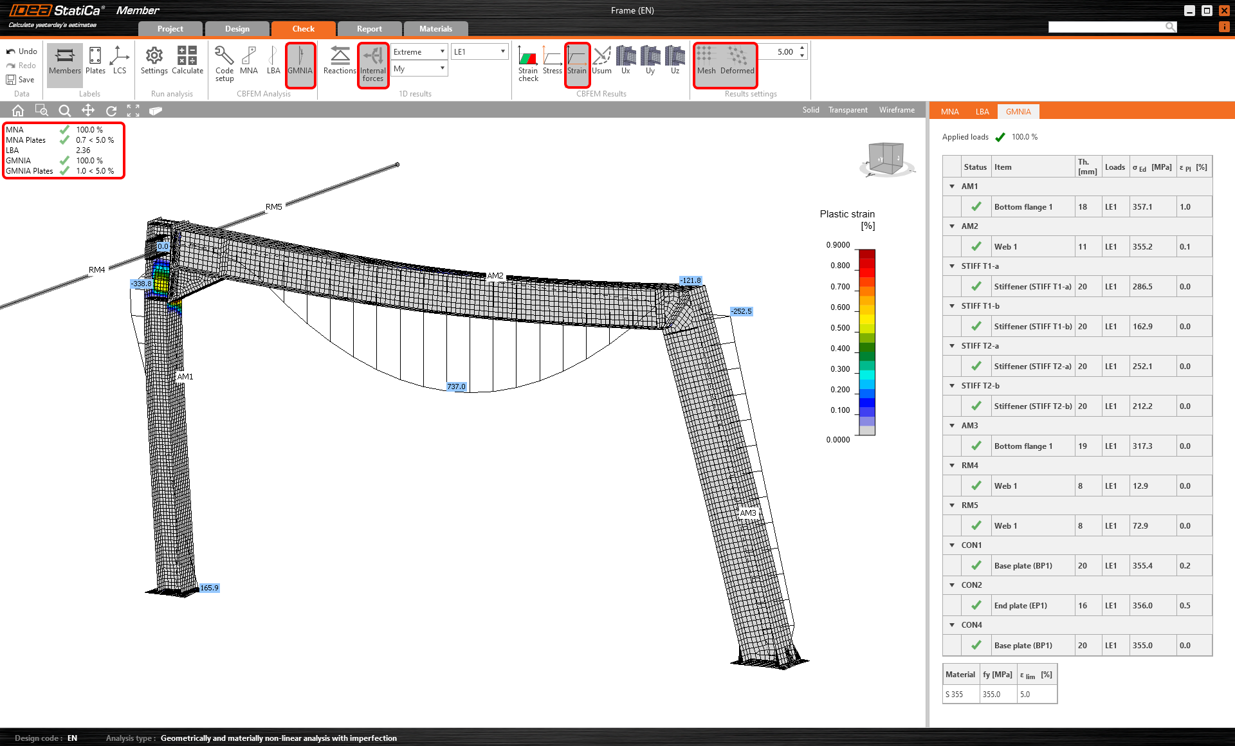The width and height of the screenshot is (1235, 746).
Task: Click the Transparent view mode
Action: pos(848,110)
